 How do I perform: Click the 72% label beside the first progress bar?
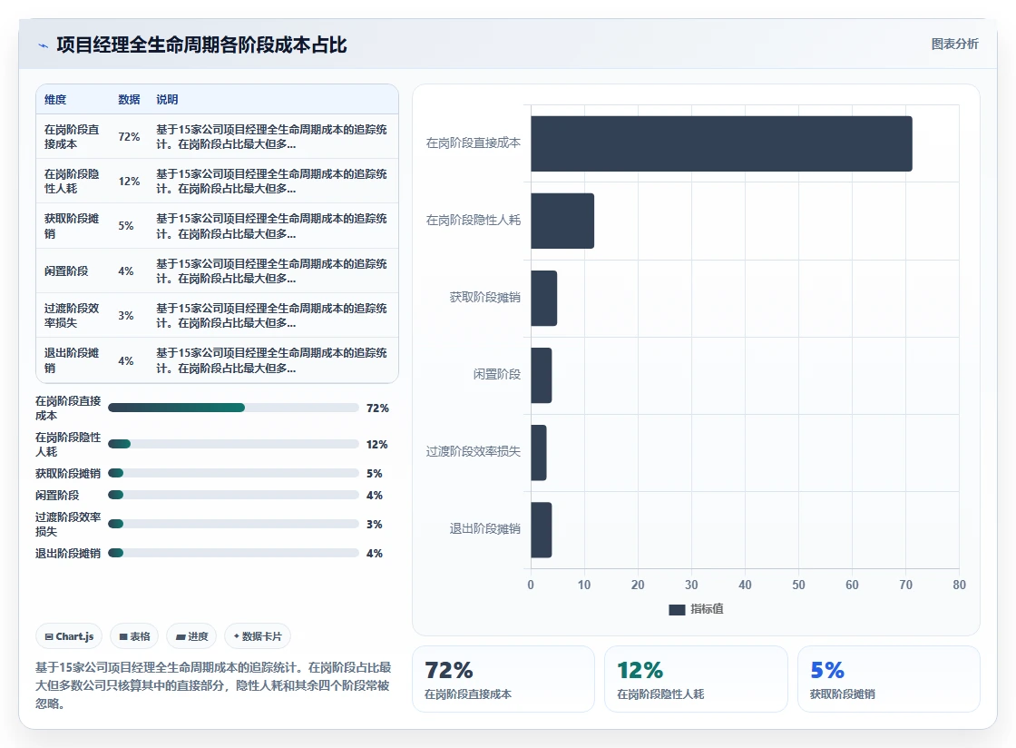pyautogui.click(x=377, y=408)
